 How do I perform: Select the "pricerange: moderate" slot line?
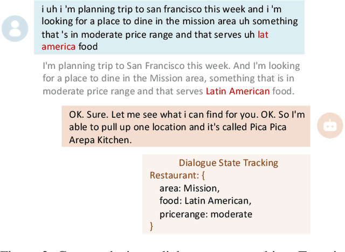point(205,214)
